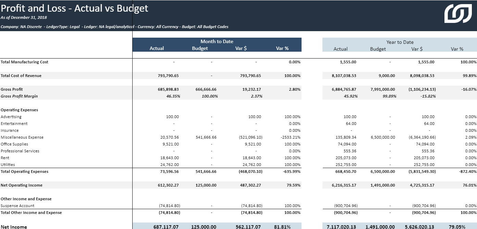Click the Gross Profit row label
Image resolution: width=477 pixels, height=229 pixels.
[x=12, y=89]
